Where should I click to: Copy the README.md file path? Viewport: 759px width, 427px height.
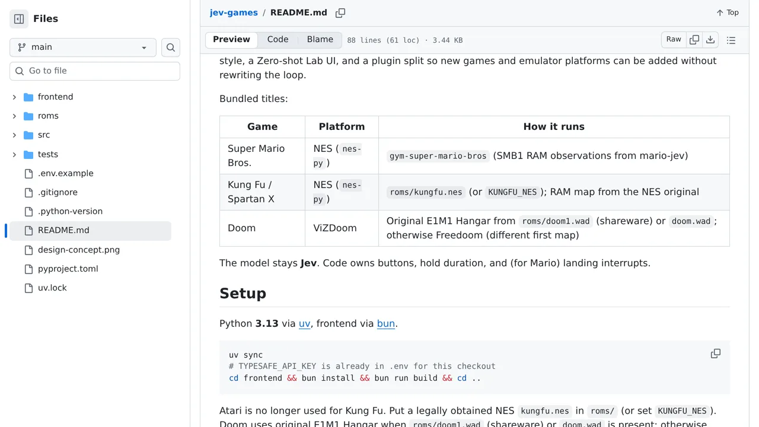pos(340,12)
